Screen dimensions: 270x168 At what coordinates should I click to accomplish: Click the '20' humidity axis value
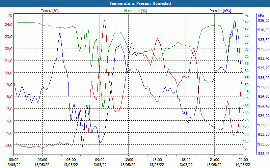(247, 127)
